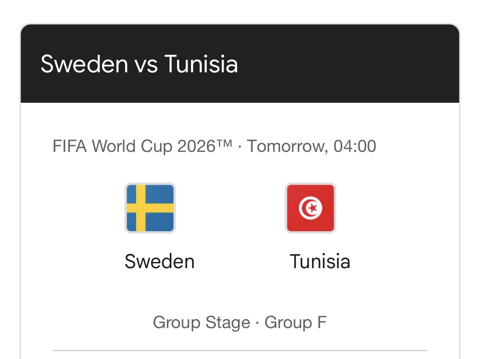Screen dimensions: 480x359
Task: Click the divider line below Group Stage
Action: [x=240, y=351]
